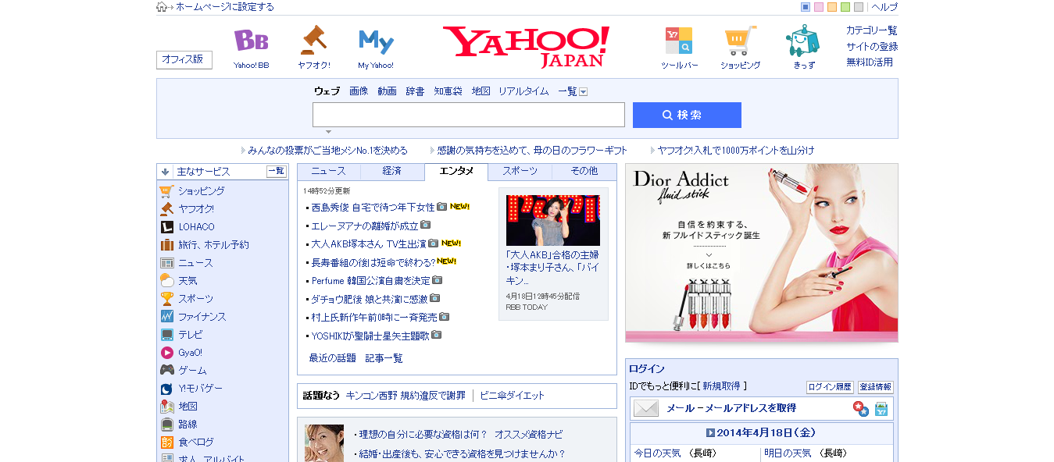
Task: Click inside the web search field
Action: pyautogui.click(x=469, y=115)
